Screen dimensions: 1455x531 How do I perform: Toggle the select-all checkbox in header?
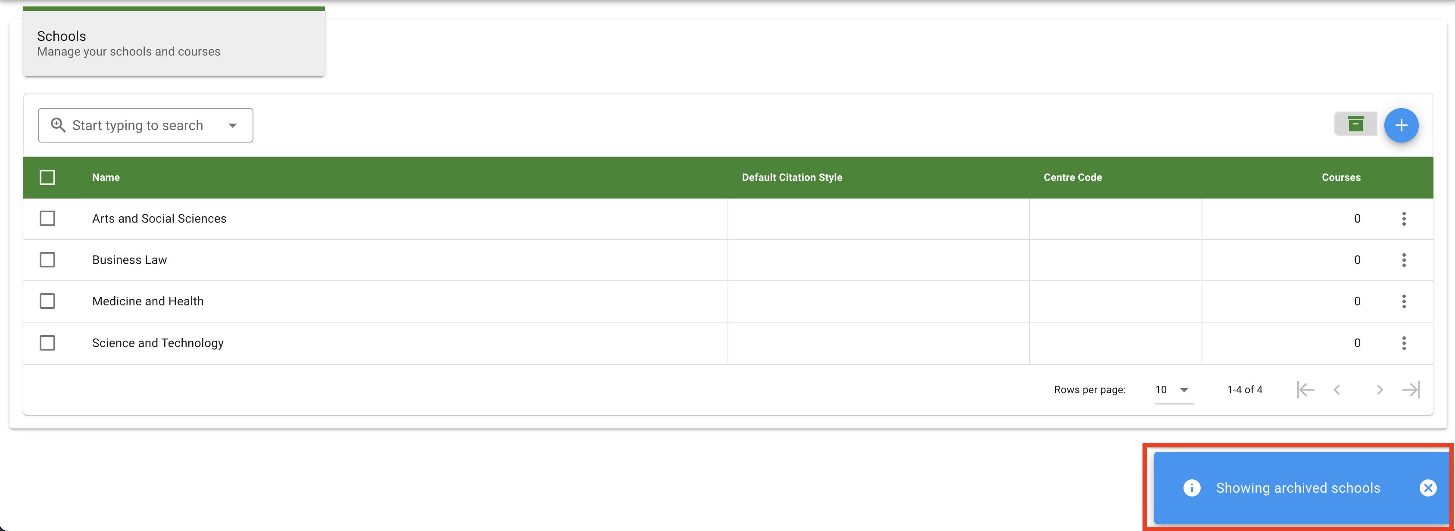(47, 177)
